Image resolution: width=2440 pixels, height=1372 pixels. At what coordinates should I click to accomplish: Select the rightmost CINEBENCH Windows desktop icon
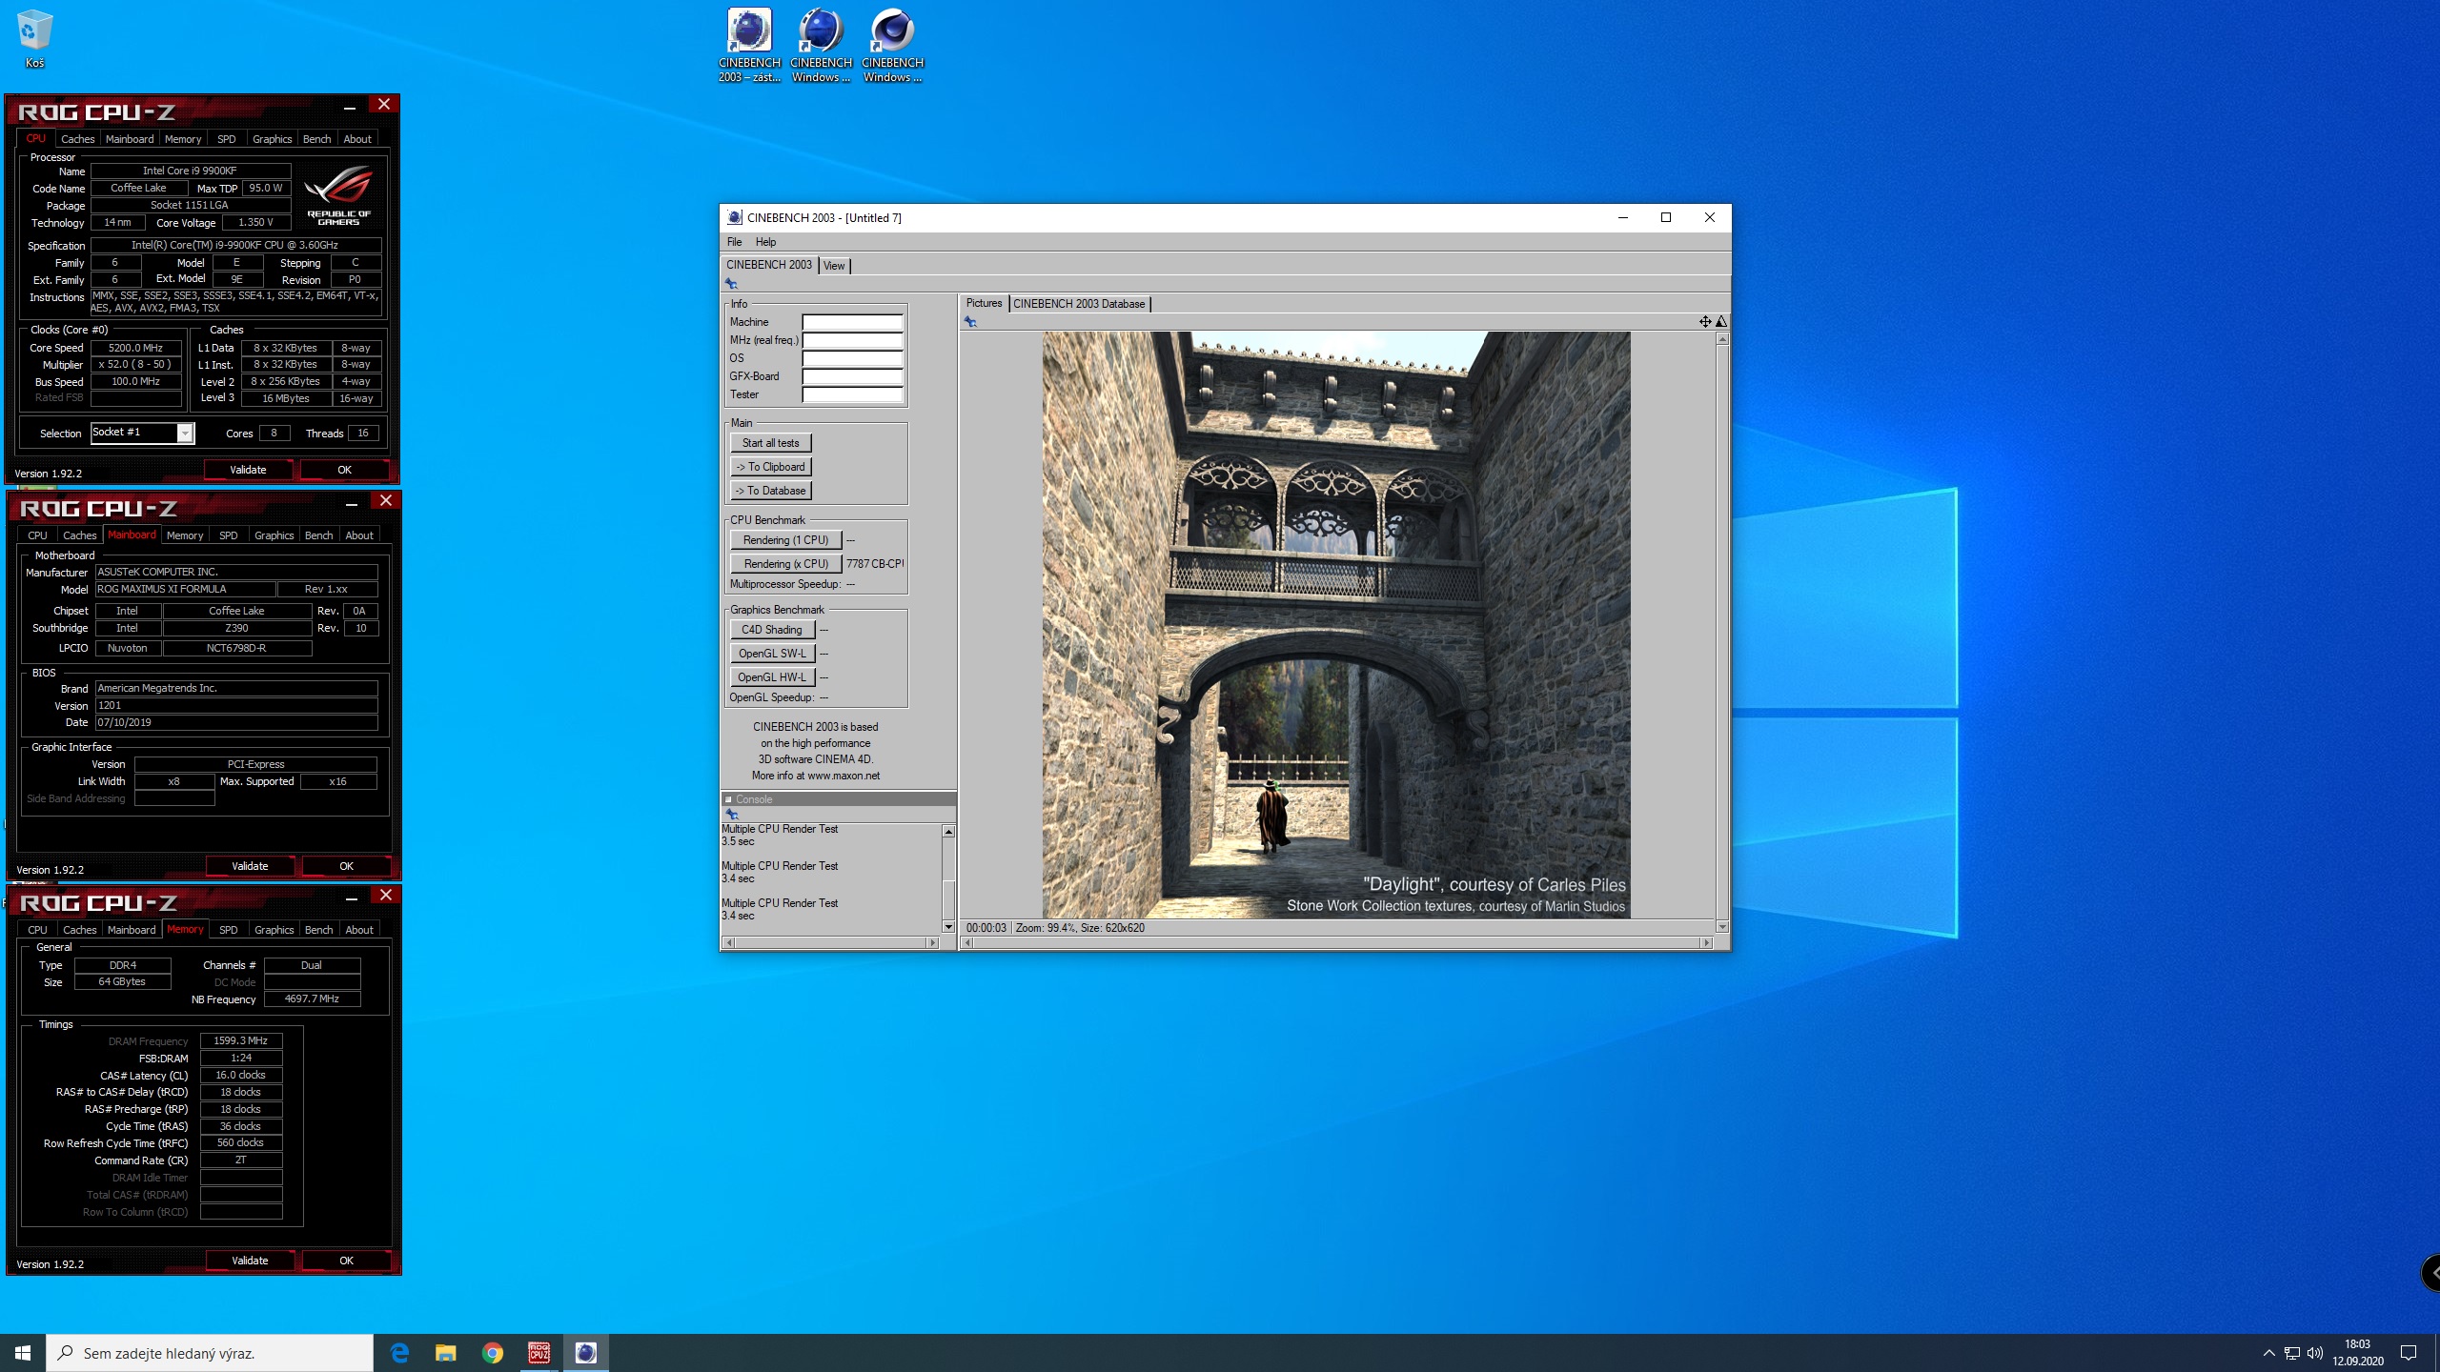click(x=892, y=45)
